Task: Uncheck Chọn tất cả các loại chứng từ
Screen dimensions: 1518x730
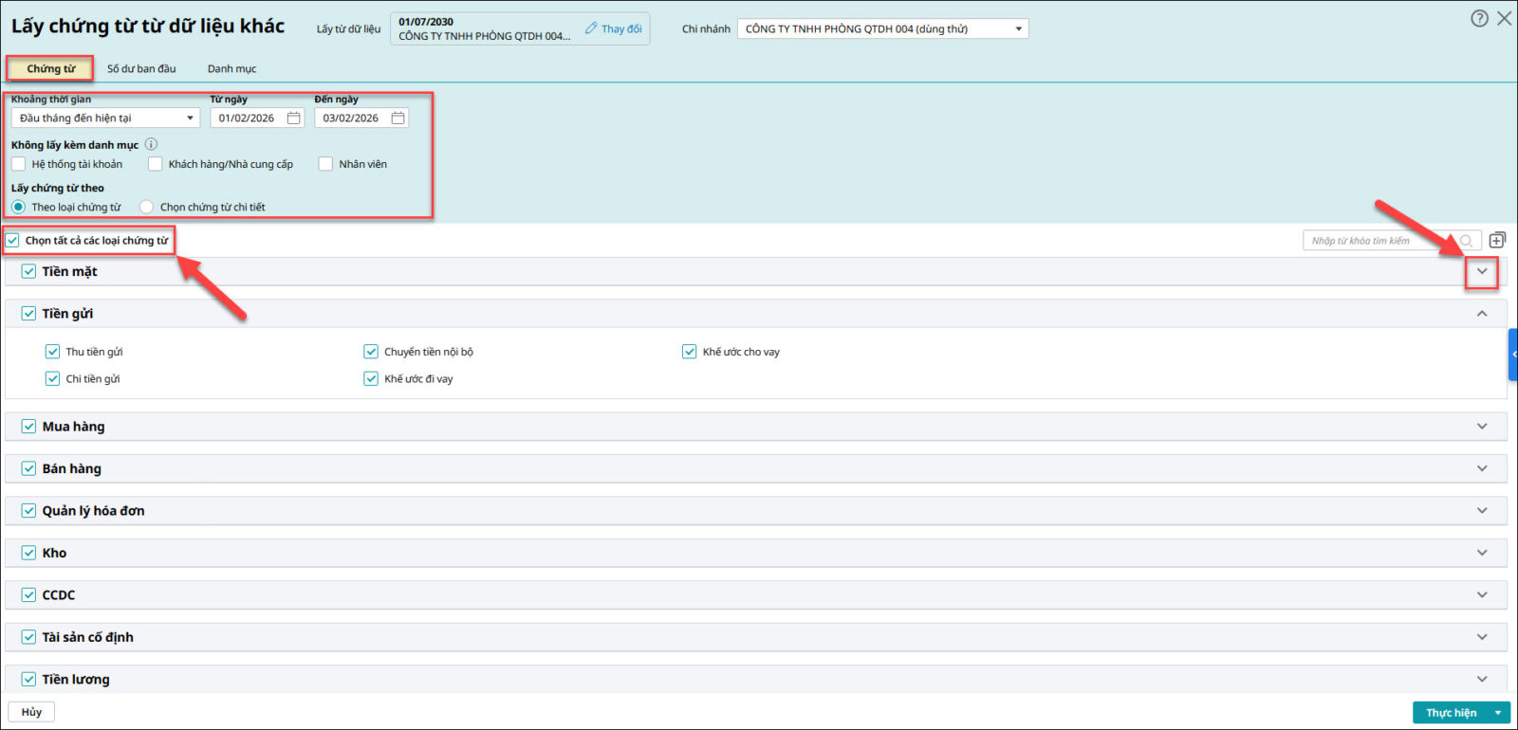Action: pyautogui.click(x=12, y=241)
